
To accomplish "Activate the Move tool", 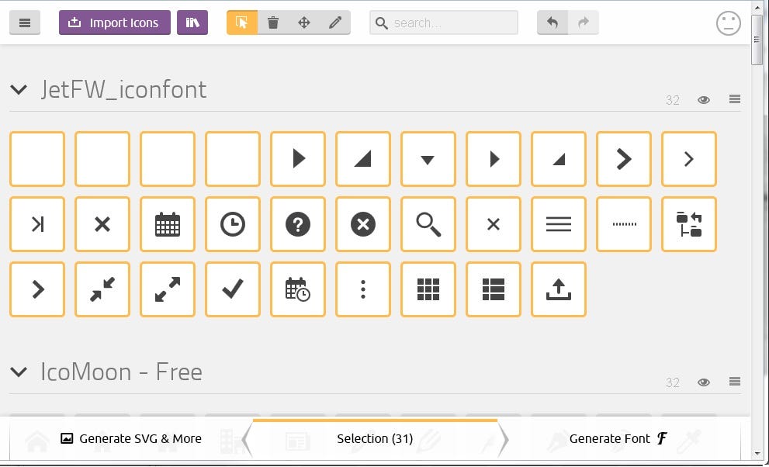I will (304, 22).
